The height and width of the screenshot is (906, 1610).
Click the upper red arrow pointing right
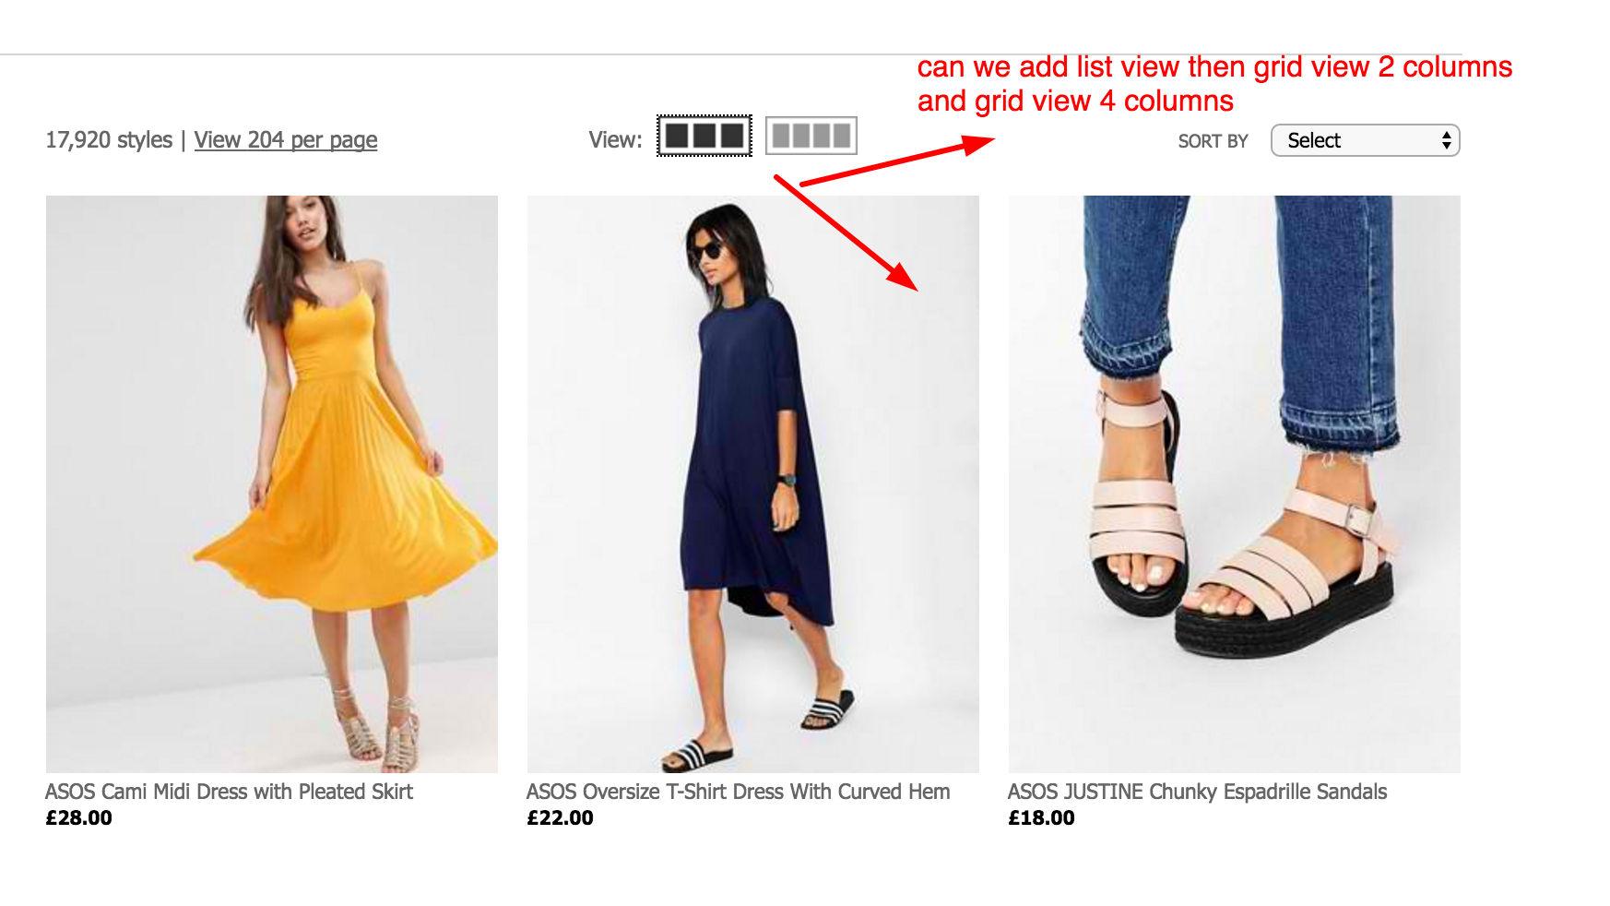pyautogui.click(x=895, y=162)
